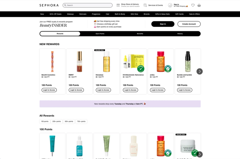240x159 pixels.
Task: Open the Bath & Body menu
Action: click(120, 14)
